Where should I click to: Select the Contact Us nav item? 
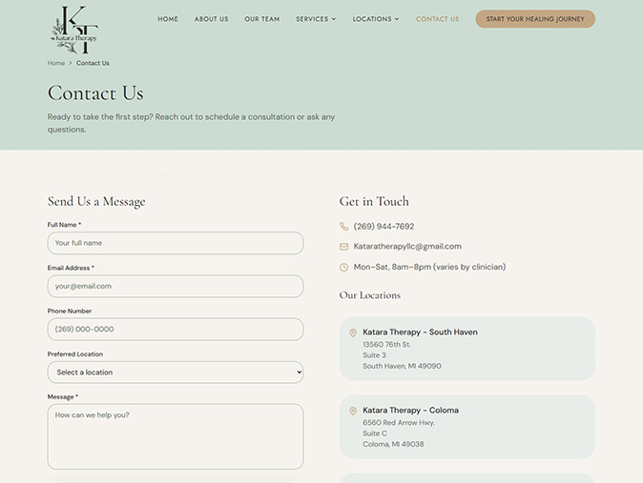coord(438,19)
